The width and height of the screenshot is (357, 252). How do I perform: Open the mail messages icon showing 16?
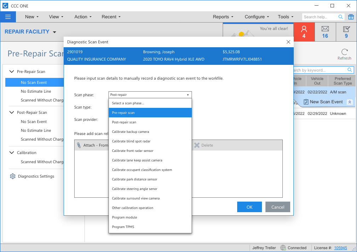325,32
